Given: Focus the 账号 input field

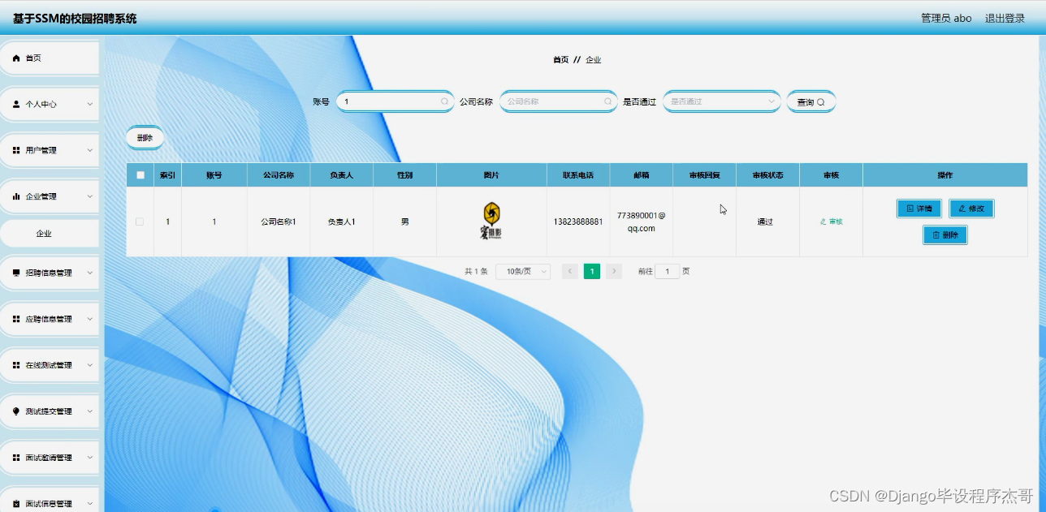Looking at the screenshot, I should point(395,102).
